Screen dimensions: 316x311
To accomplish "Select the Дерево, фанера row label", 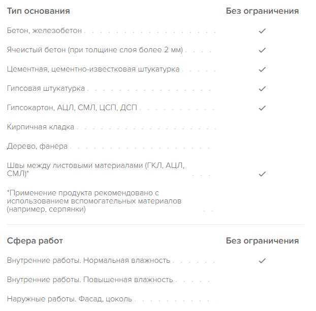I will click(37, 146).
